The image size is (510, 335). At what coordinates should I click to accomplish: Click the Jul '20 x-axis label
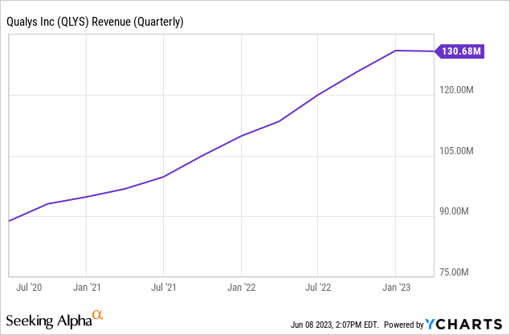29,287
